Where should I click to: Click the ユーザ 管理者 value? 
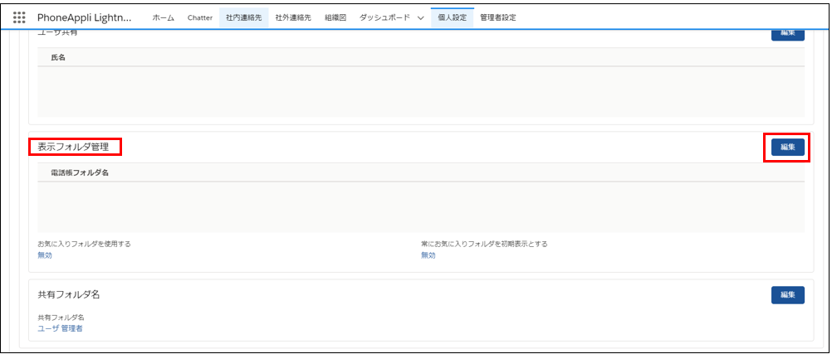[x=60, y=328]
